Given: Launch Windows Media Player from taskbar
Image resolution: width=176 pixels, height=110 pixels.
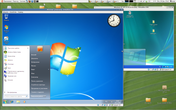Looking at the screenshot, I should coord(24,102).
